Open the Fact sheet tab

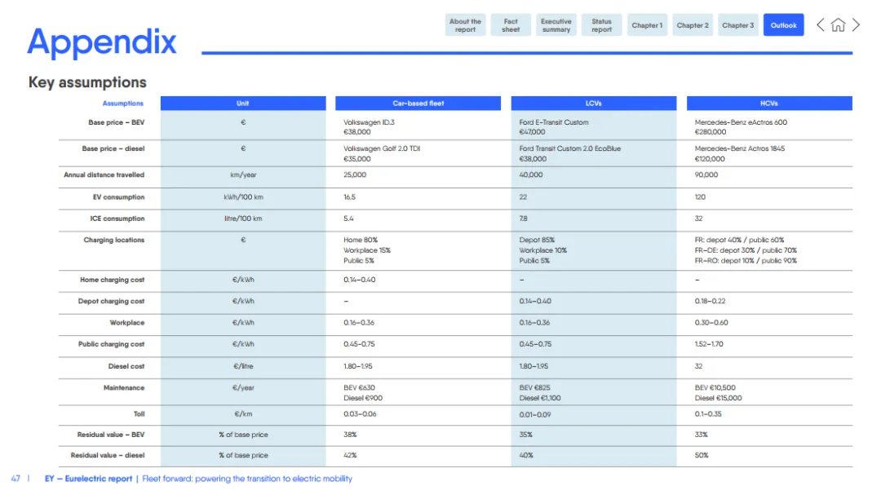(x=511, y=25)
